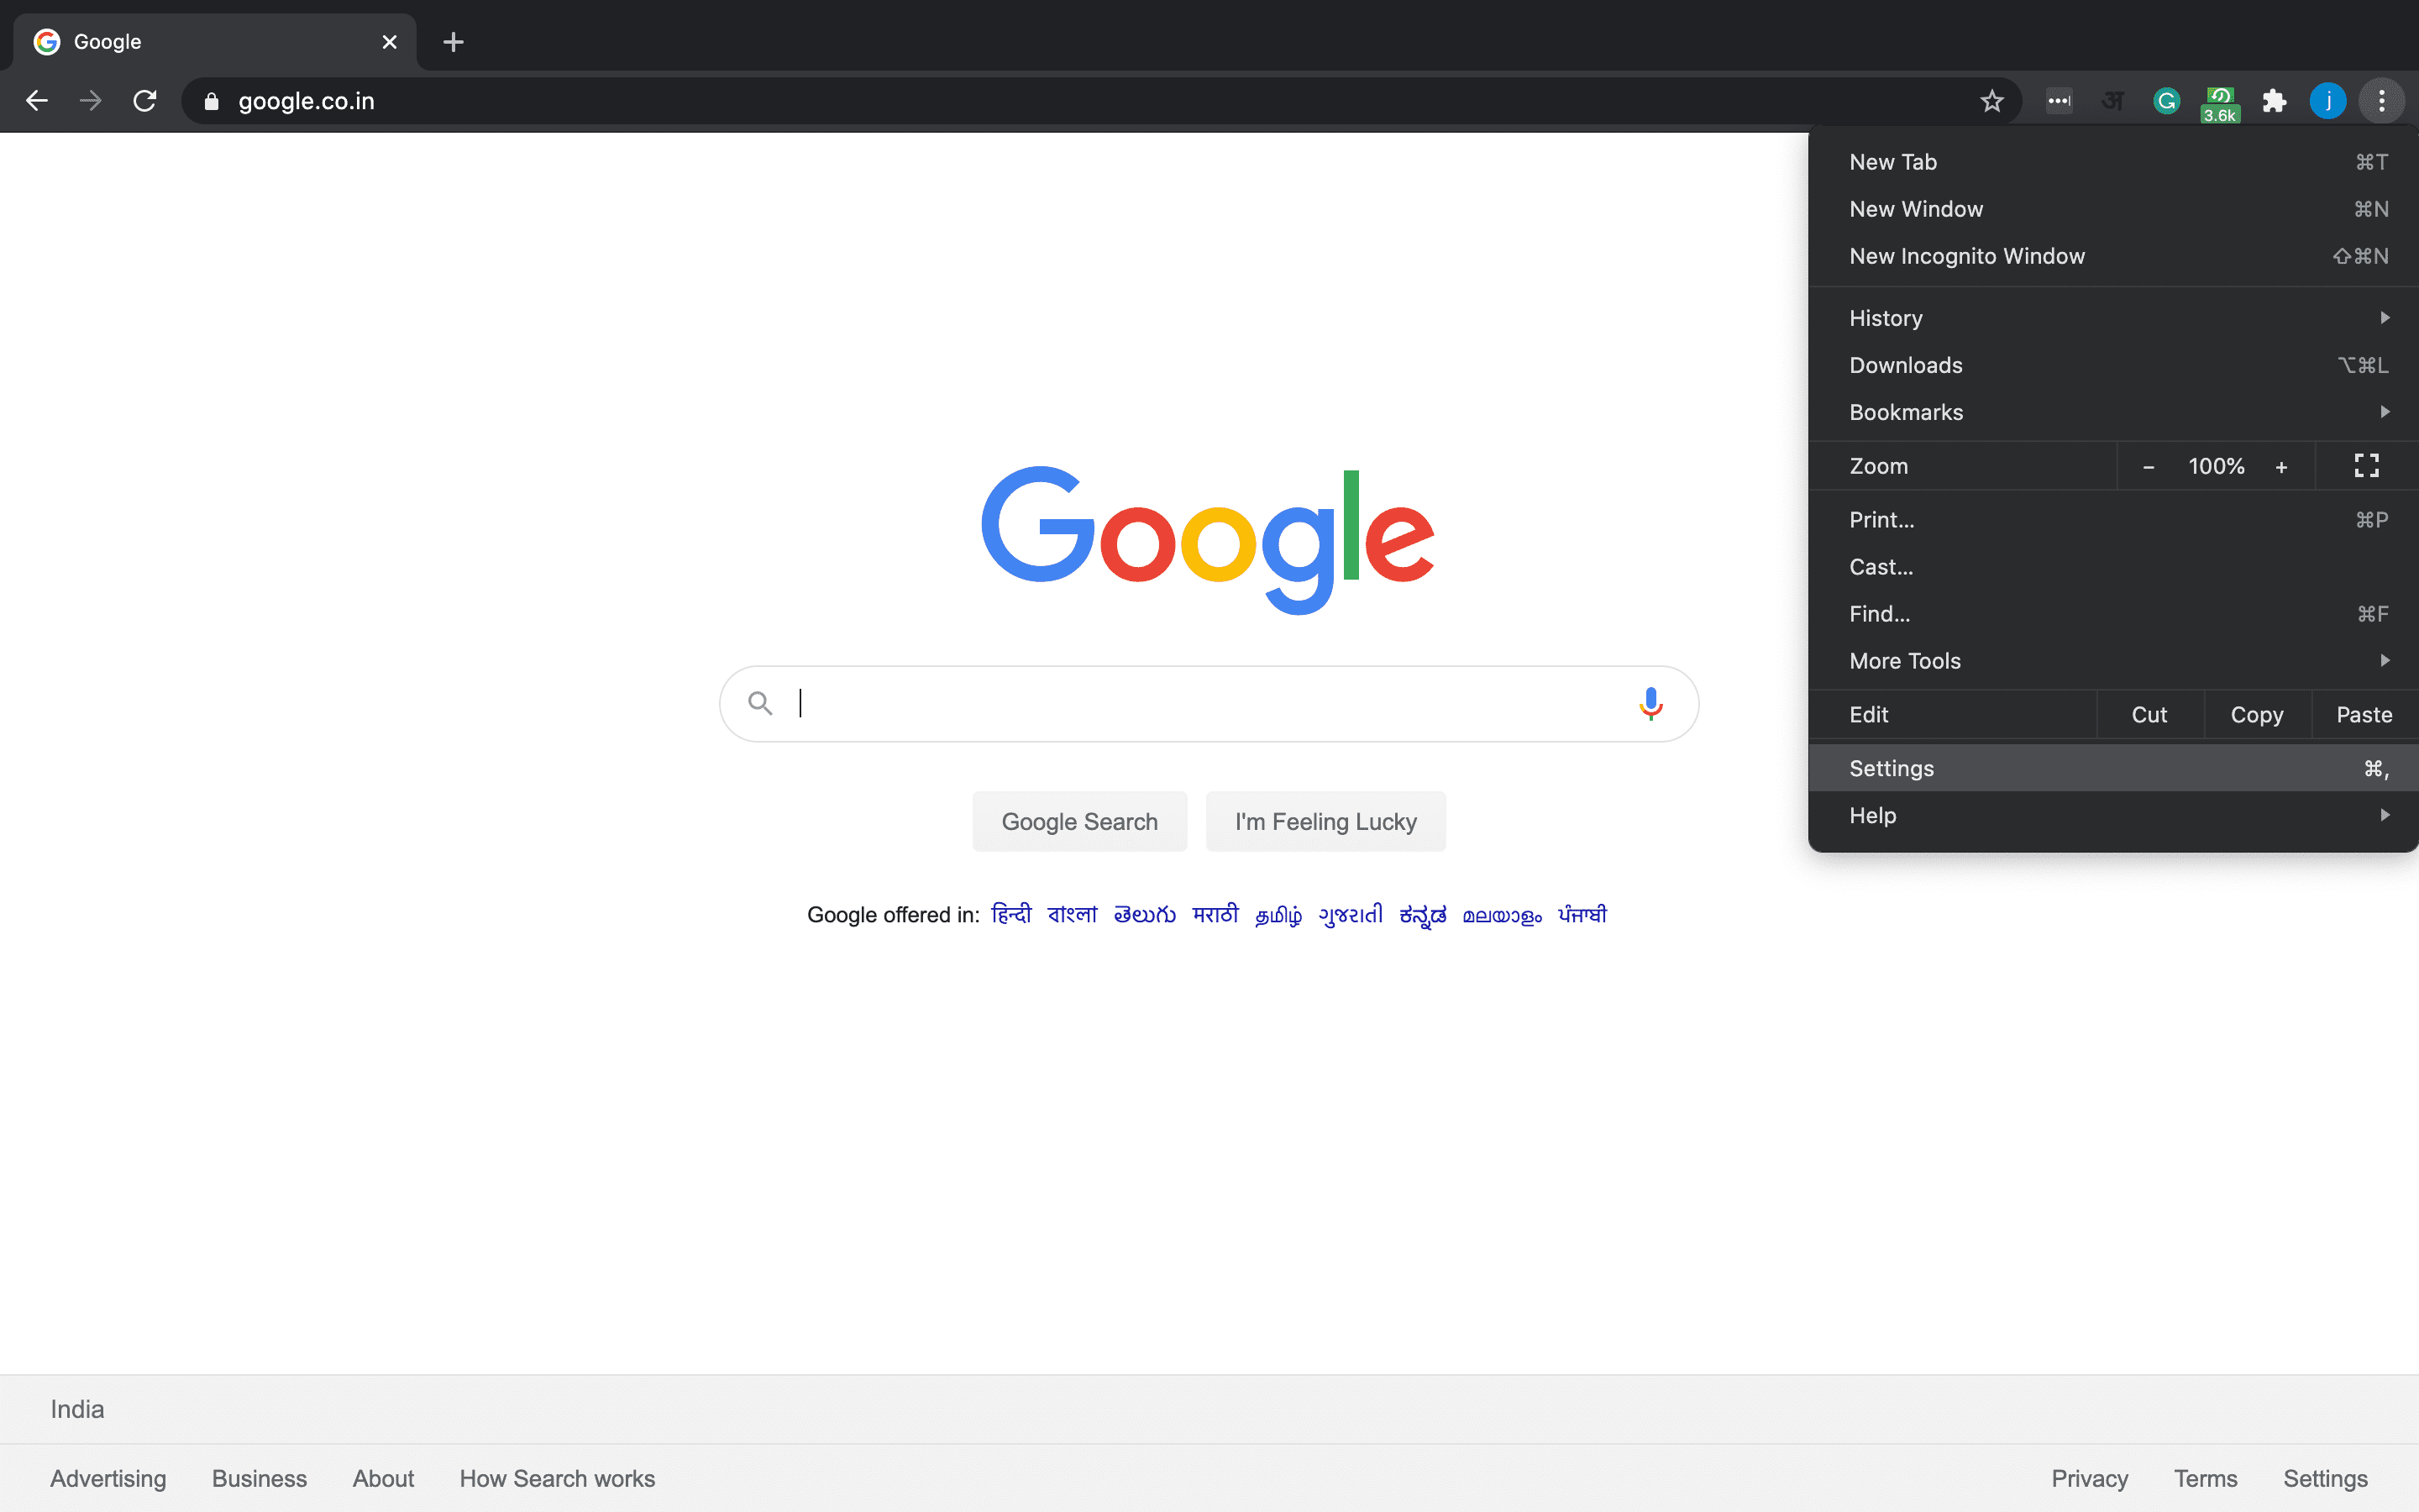Click the bookmark star icon in address bar
Image resolution: width=2419 pixels, height=1512 pixels.
pyautogui.click(x=1991, y=101)
